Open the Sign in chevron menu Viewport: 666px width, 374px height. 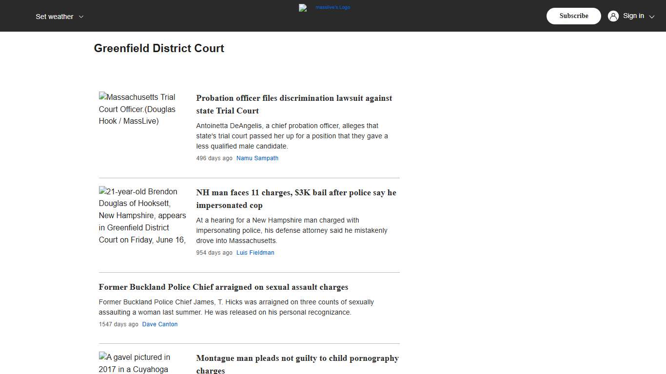click(651, 16)
